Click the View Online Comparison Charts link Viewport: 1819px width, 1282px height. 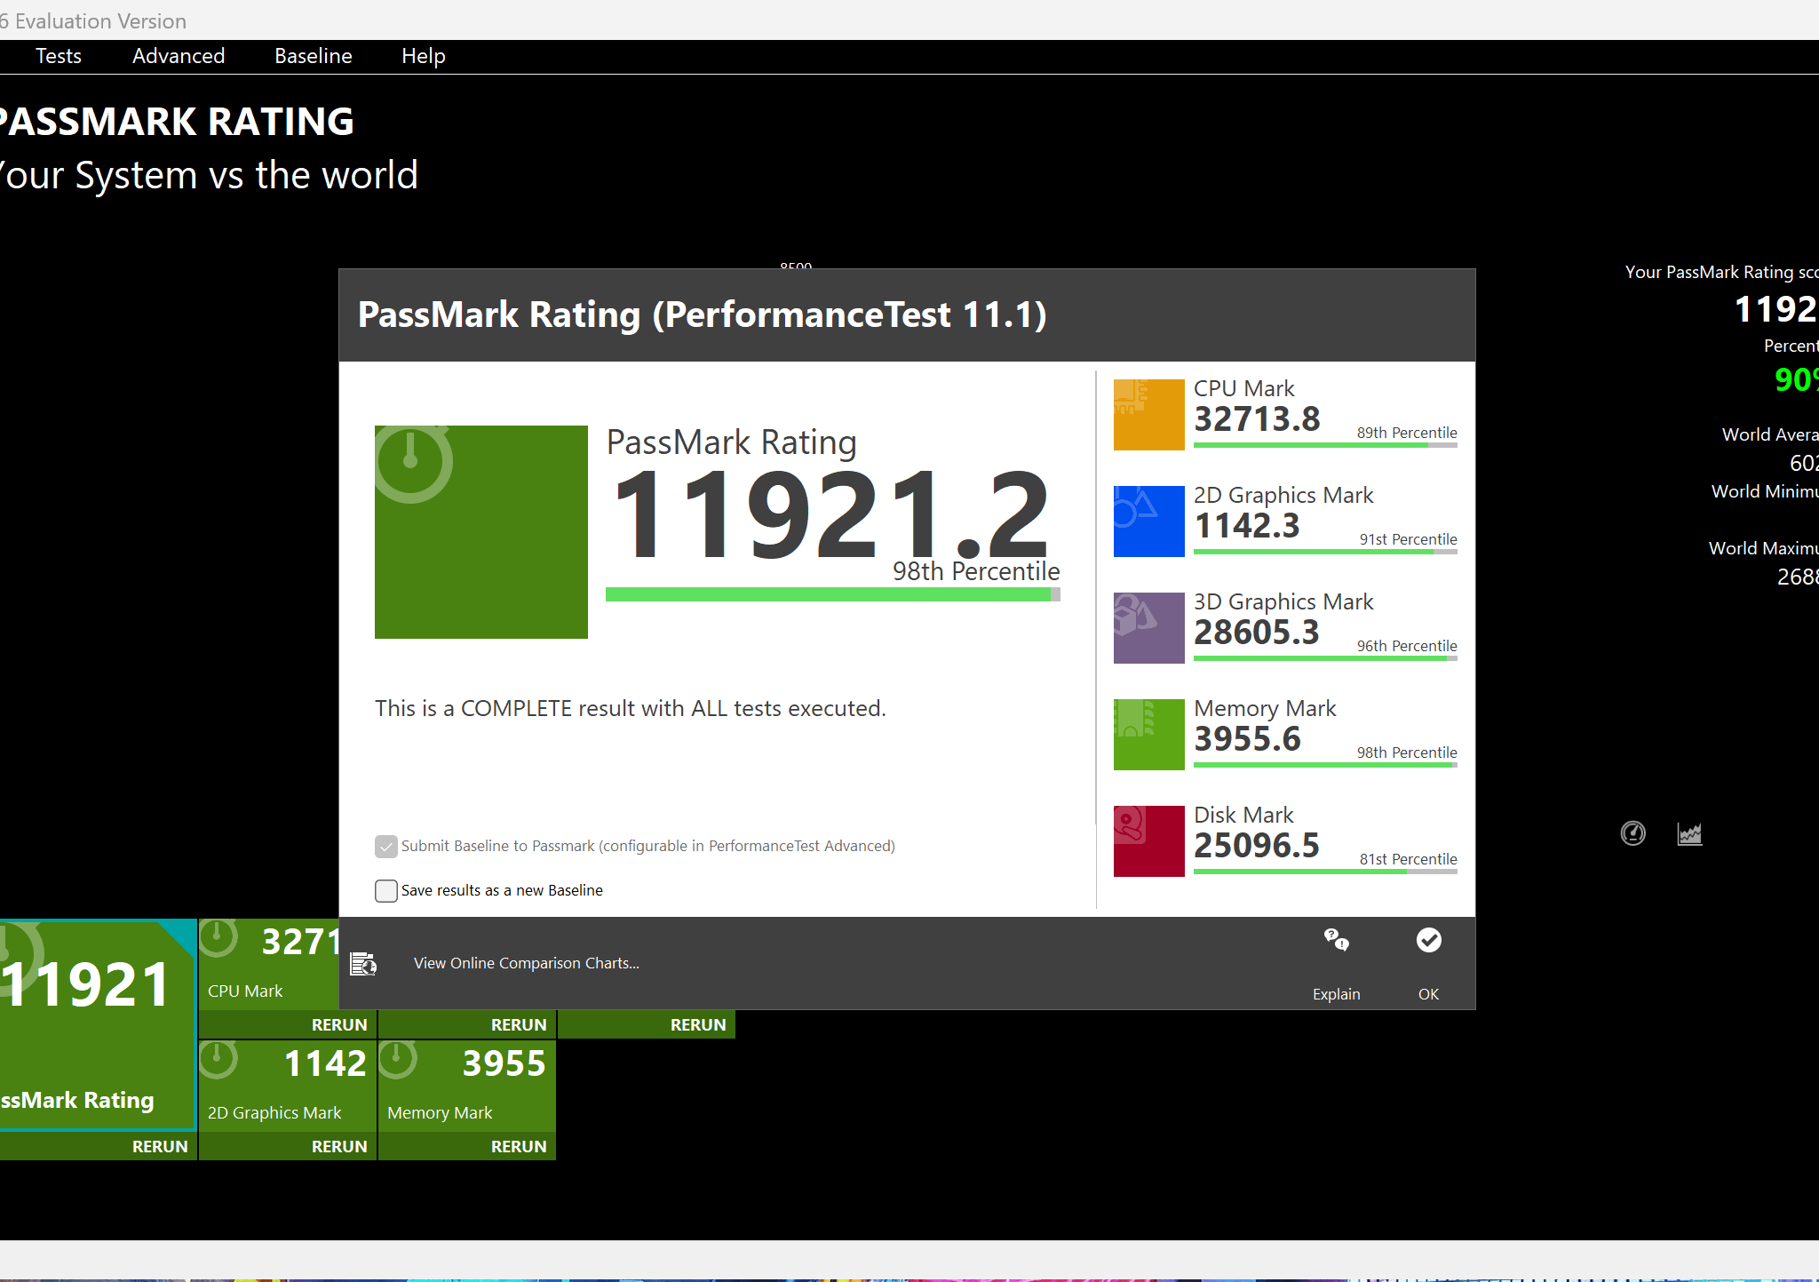tap(527, 963)
